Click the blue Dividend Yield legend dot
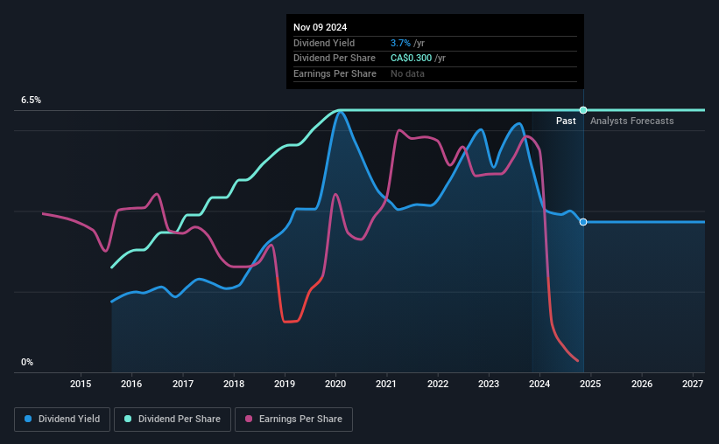 (28, 419)
